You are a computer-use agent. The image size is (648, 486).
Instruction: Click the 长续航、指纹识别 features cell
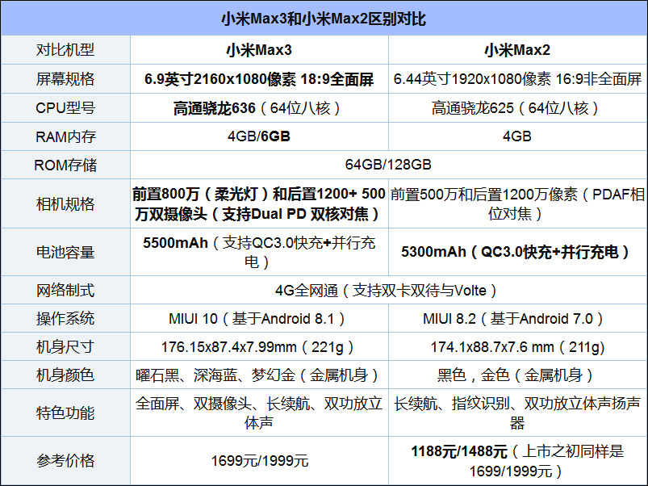coord(517,413)
